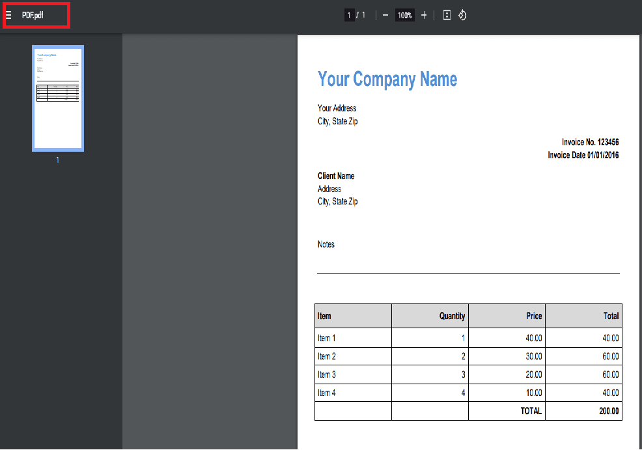Click the Quantity column header
Screen dimensions: 642x450
tap(452, 316)
